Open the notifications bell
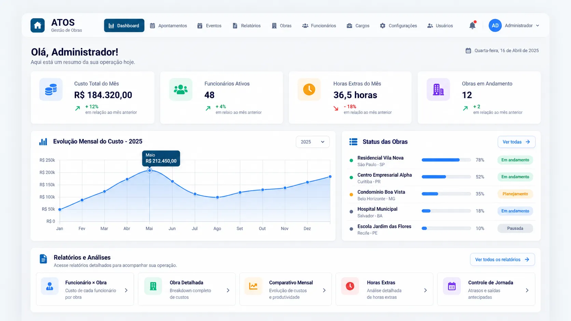Image resolution: width=571 pixels, height=321 pixels. 472,25
